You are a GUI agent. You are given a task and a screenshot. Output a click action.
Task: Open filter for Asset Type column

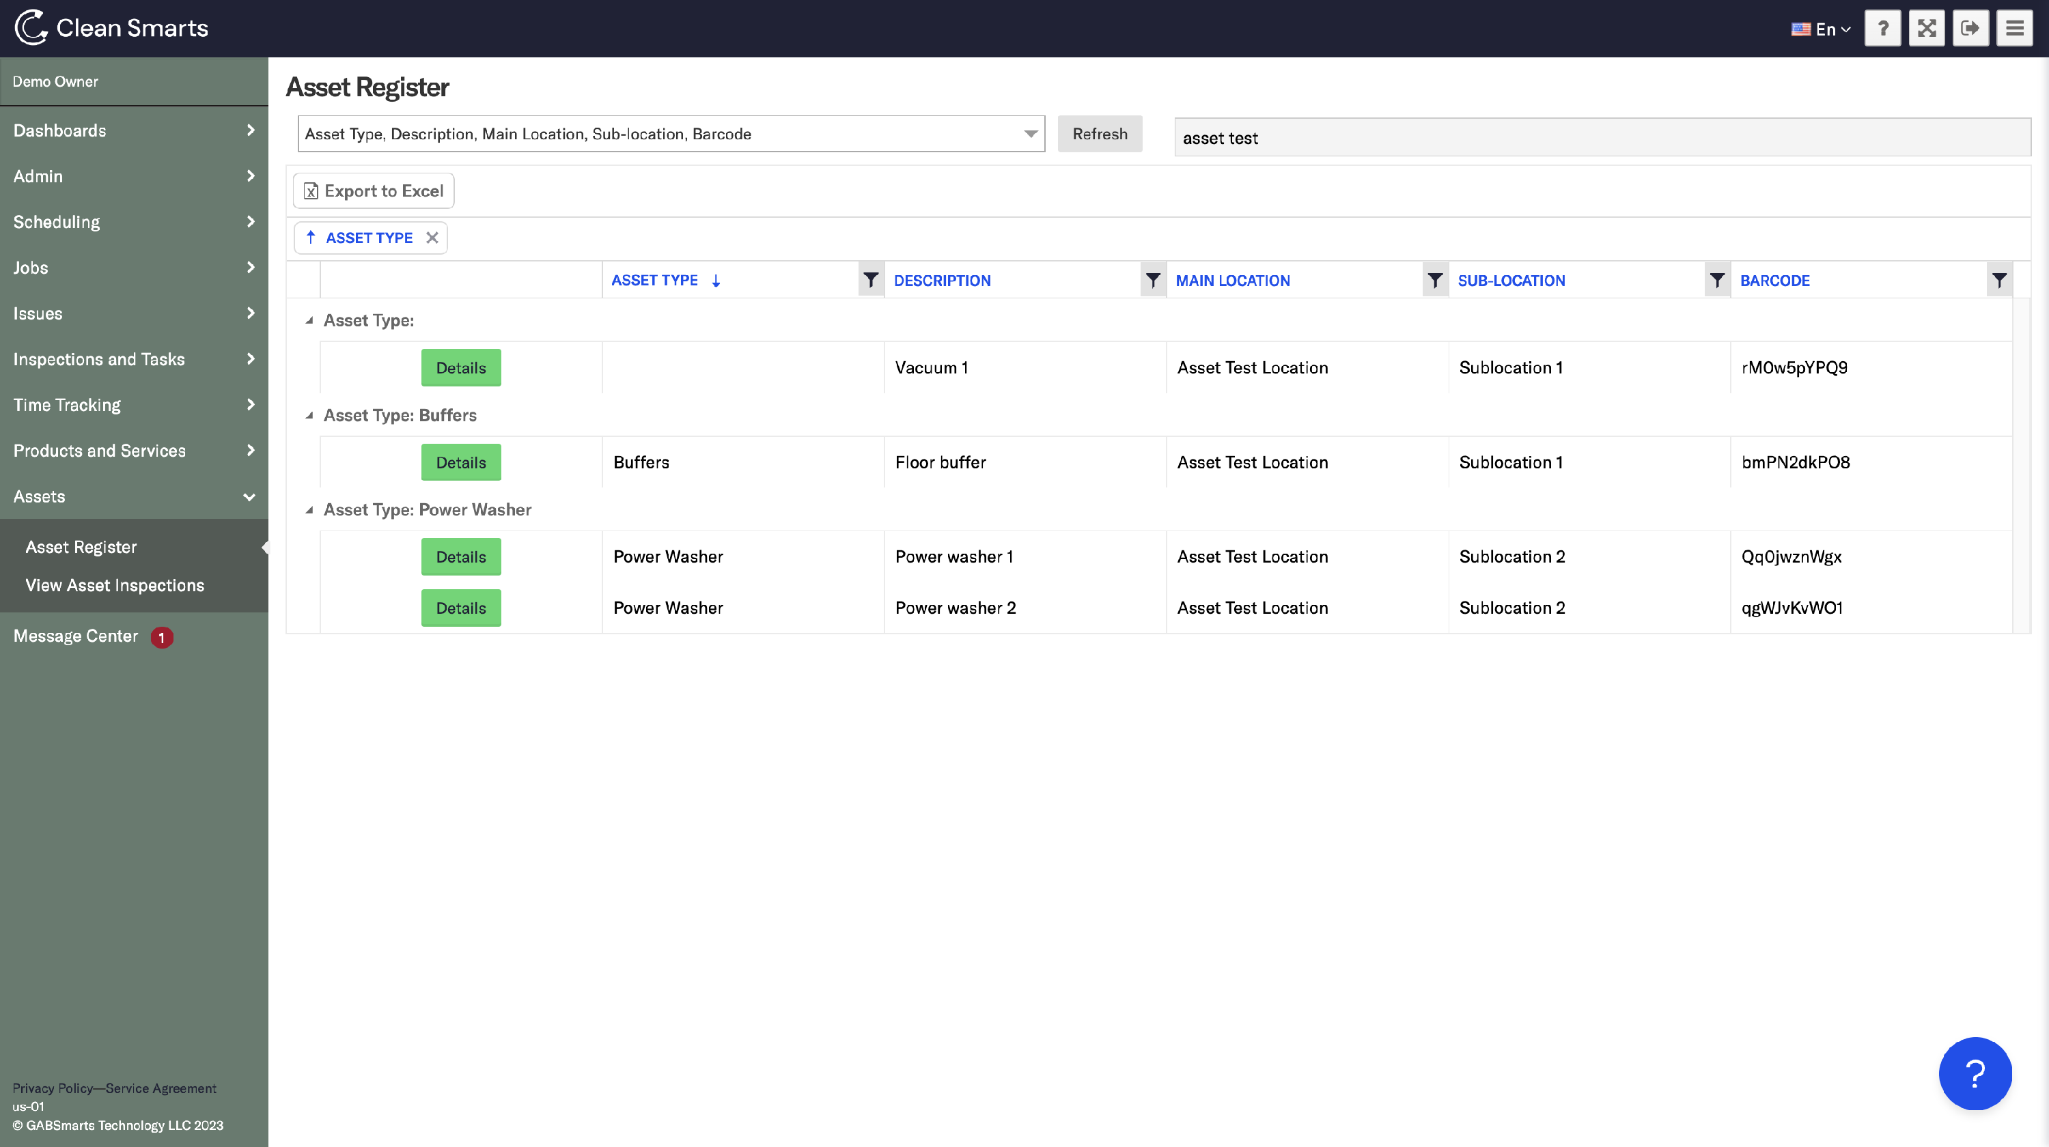point(870,280)
